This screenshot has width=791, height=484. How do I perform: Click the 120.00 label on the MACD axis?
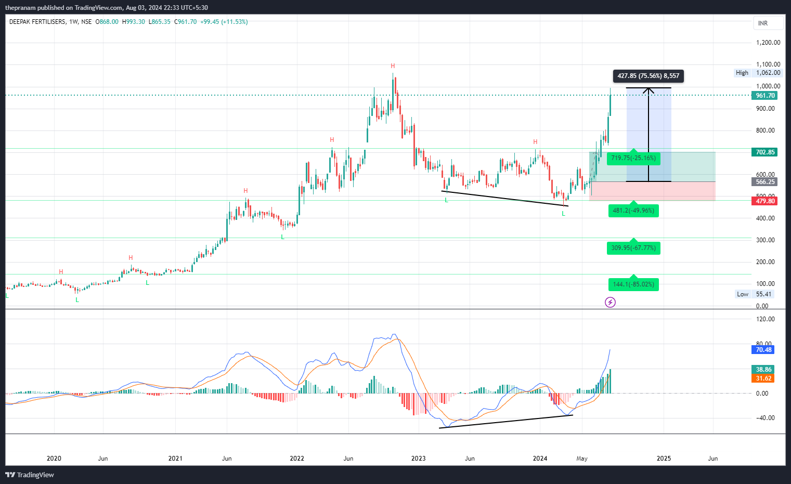pyautogui.click(x=764, y=319)
